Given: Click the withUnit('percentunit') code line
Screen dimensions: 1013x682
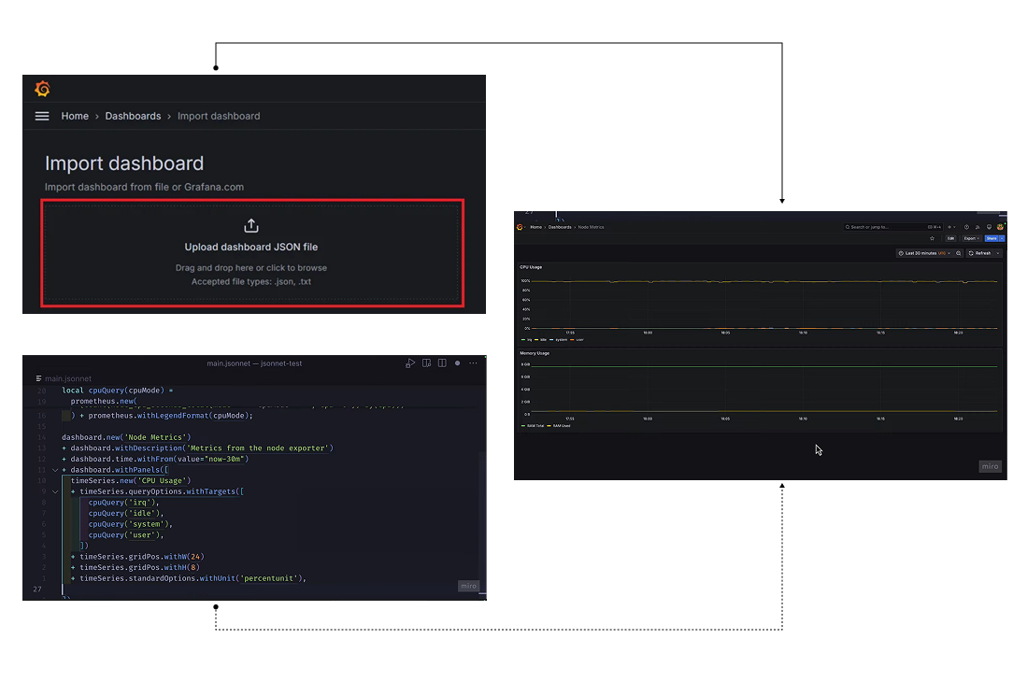Looking at the screenshot, I should [189, 578].
